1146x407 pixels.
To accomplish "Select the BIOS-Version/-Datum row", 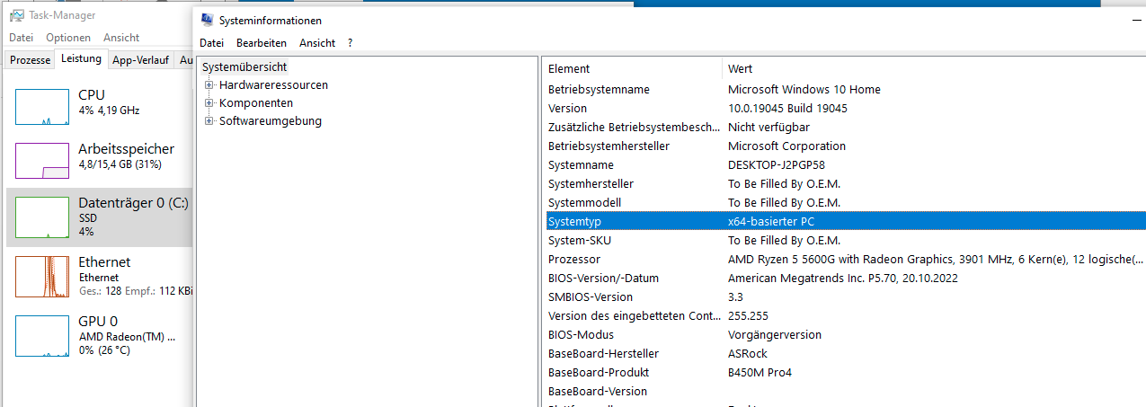I will click(845, 278).
